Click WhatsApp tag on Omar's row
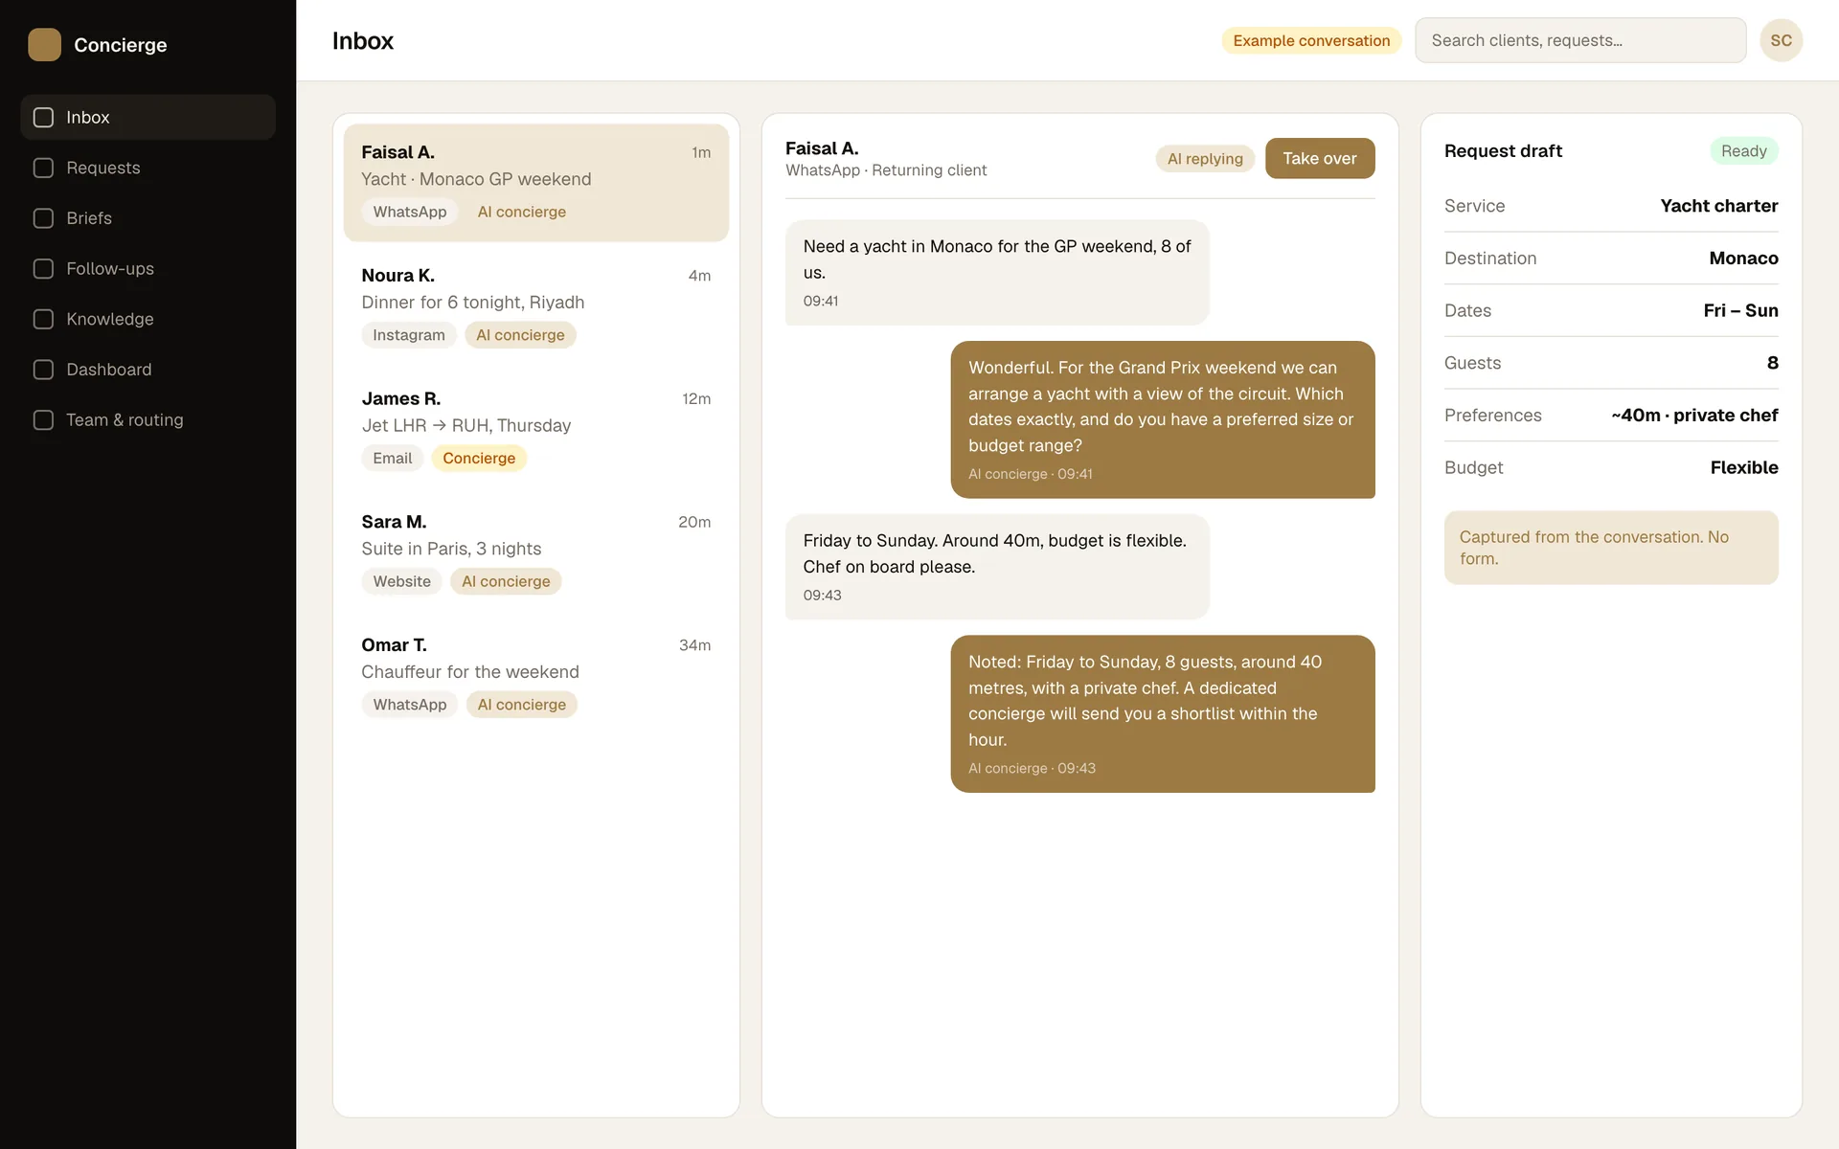 (409, 705)
